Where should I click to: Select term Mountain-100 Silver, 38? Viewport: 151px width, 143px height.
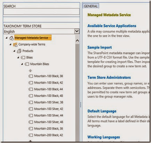49,102
